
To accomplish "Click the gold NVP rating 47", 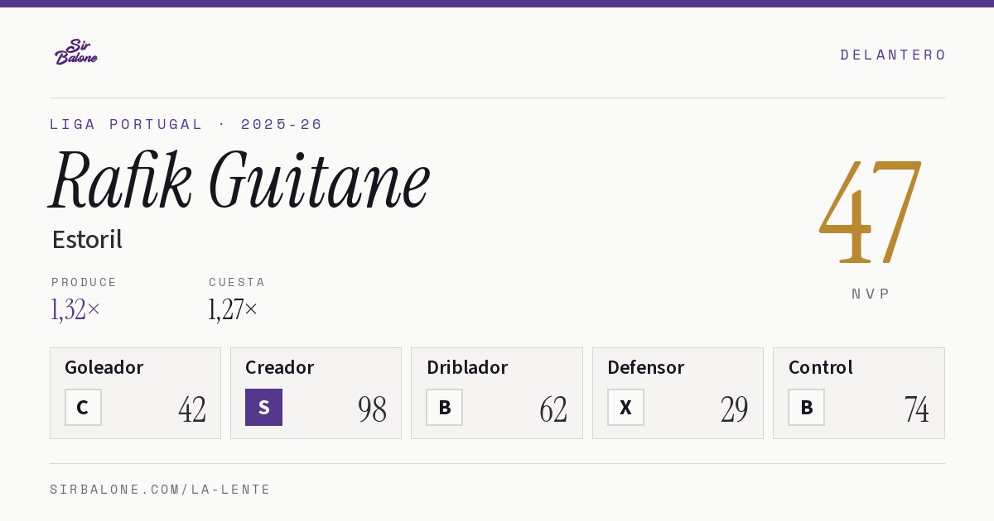I will tap(871, 212).
